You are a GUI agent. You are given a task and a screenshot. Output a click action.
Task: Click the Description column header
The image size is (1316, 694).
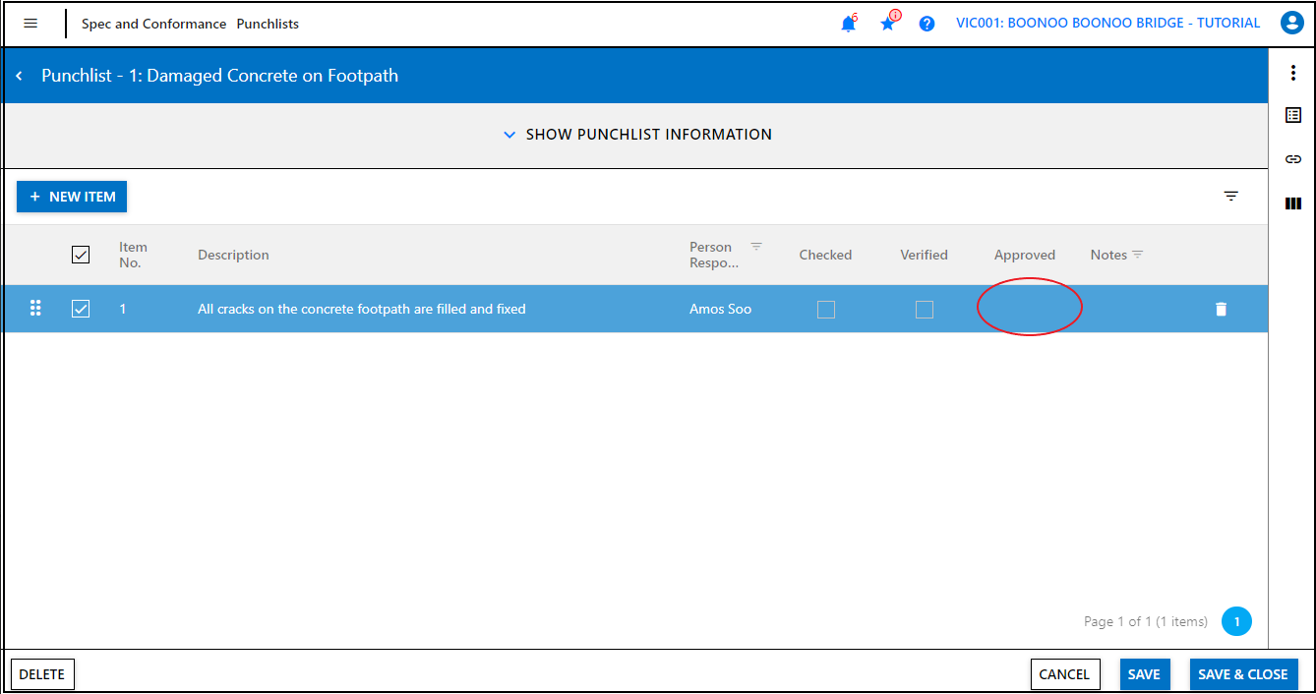pyautogui.click(x=233, y=255)
